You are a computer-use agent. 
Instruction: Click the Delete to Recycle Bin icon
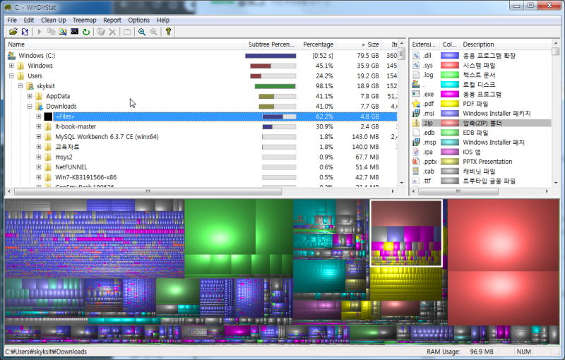tap(101, 32)
